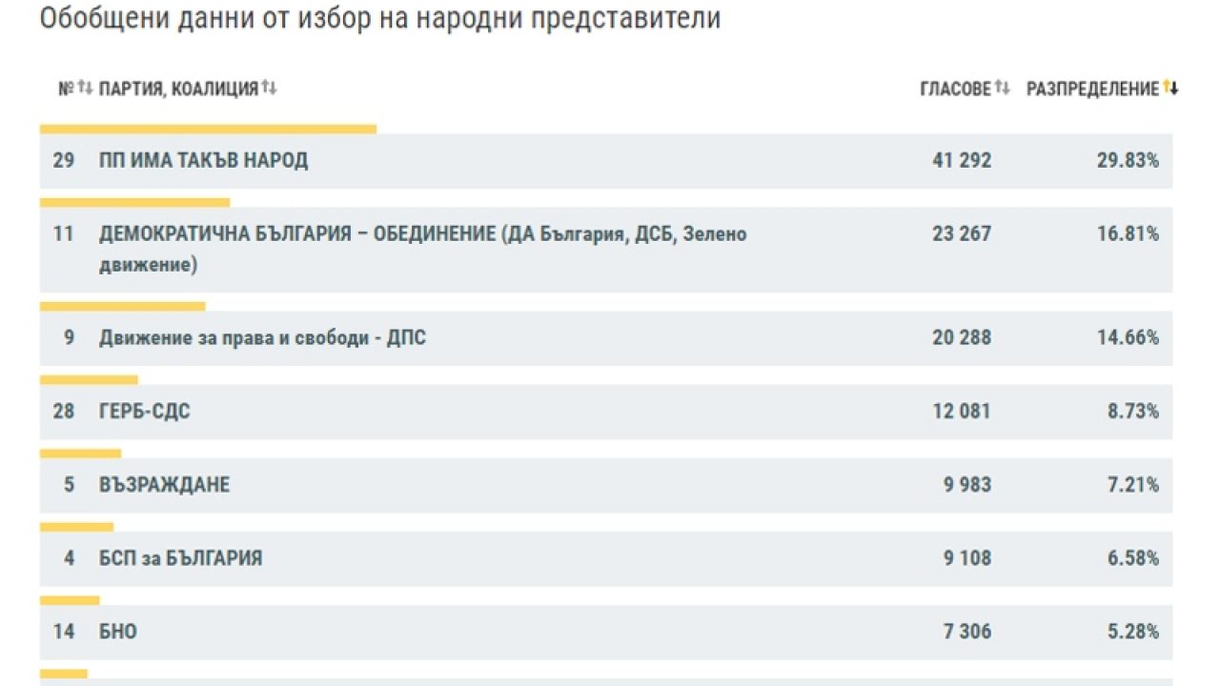Screen dimensions: 1220x686
Task: Click the 16.81% distribution value
Action: [1128, 234]
